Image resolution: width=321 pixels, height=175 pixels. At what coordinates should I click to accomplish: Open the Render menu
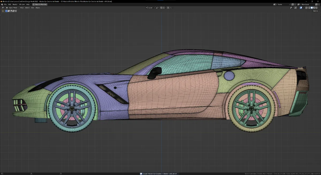click(x=15, y=5)
